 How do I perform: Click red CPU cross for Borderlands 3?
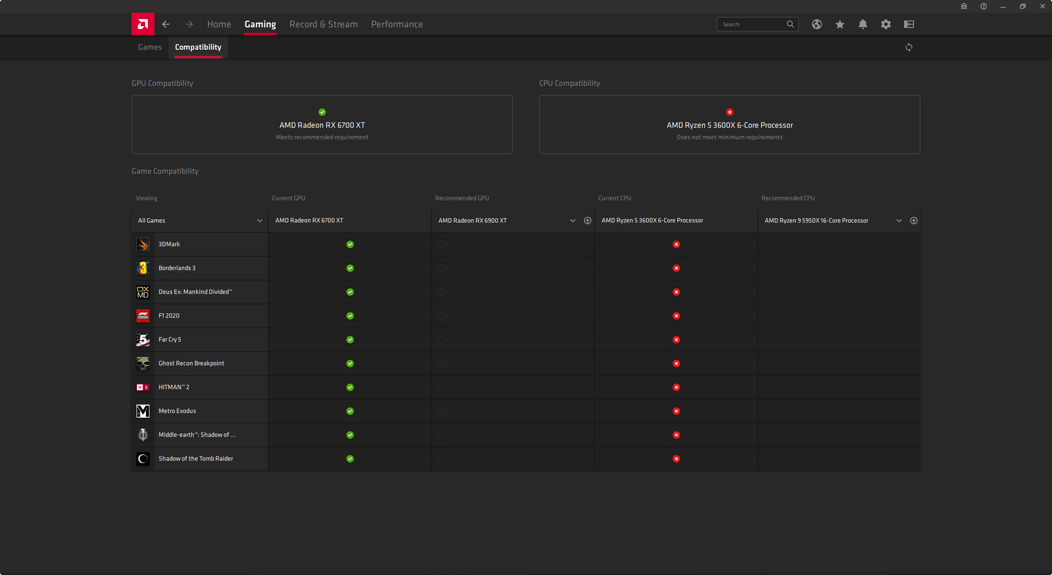(x=676, y=268)
